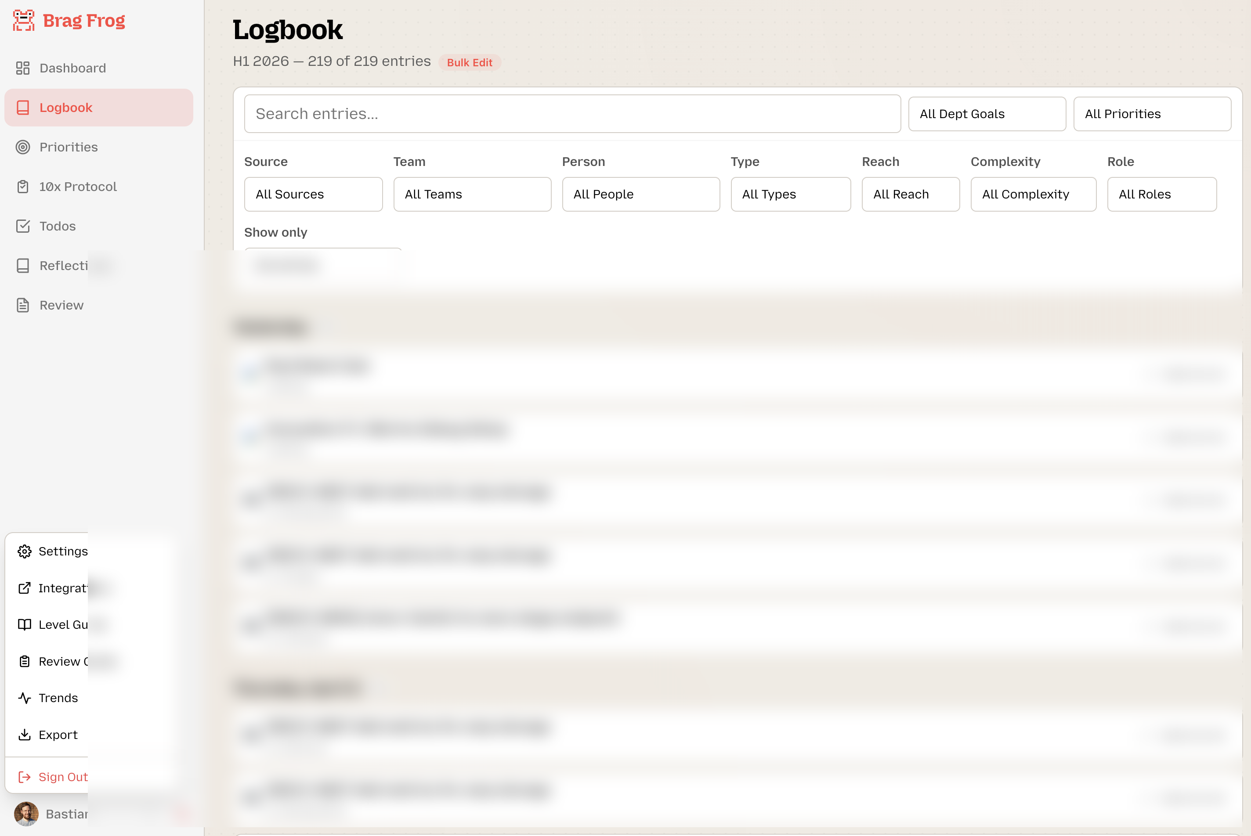Click the Brag Frog logo icon
Image resolution: width=1251 pixels, height=836 pixels.
tap(23, 20)
